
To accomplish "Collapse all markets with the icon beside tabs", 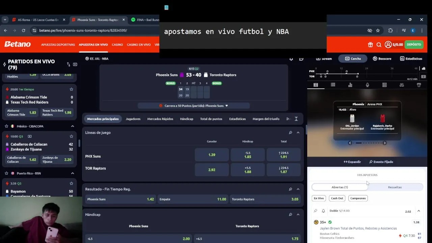I will [296, 119].
